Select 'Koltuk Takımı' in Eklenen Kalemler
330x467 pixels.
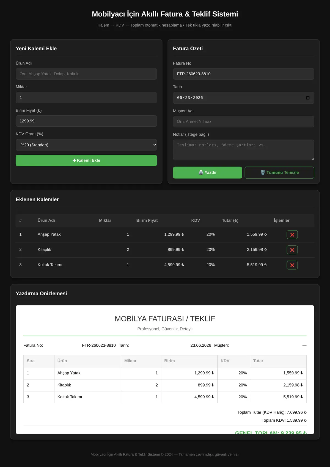(x=50, y=265)
